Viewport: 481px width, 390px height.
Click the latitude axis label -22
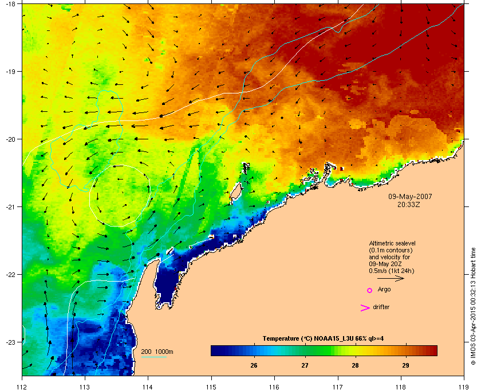pyautogui.click(x=10, y=274)
